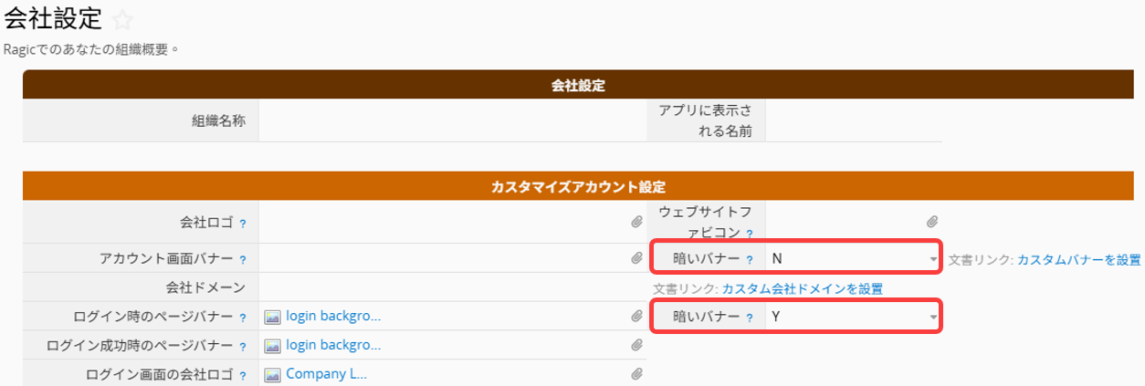Click the 組織名称 input field
1145x386 pixels.
[x=453, y=120]
